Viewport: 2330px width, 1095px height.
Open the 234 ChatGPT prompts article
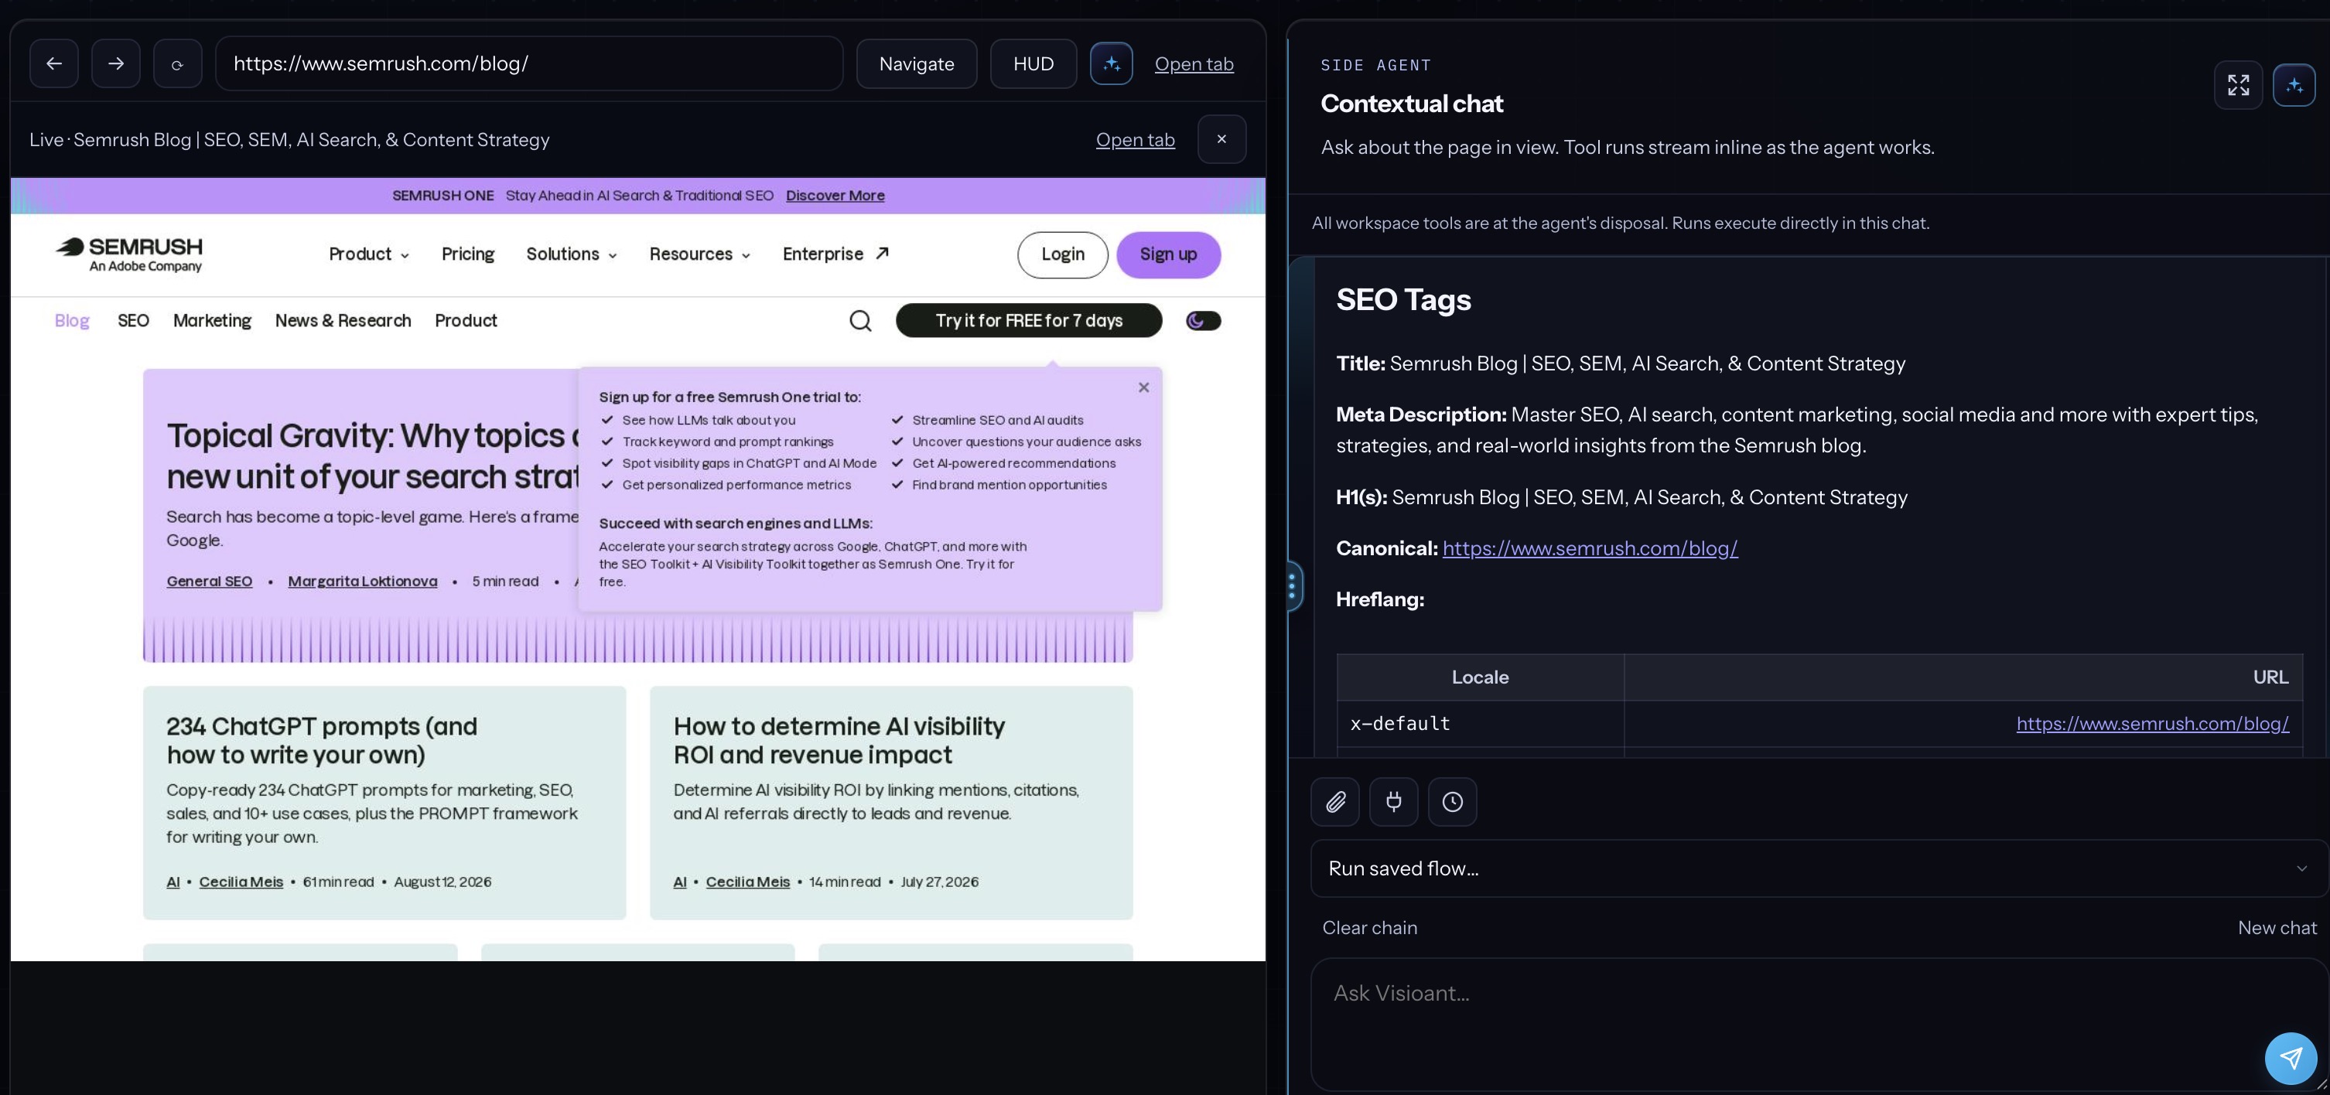[321, 739]
